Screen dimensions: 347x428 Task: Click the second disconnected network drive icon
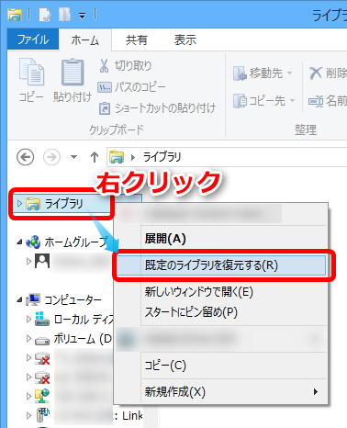42,377
